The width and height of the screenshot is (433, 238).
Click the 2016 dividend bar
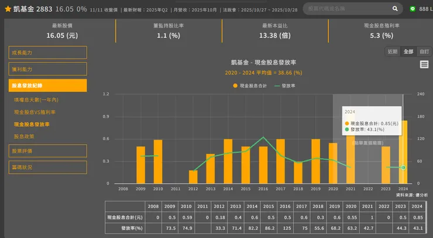click(263, 165)
